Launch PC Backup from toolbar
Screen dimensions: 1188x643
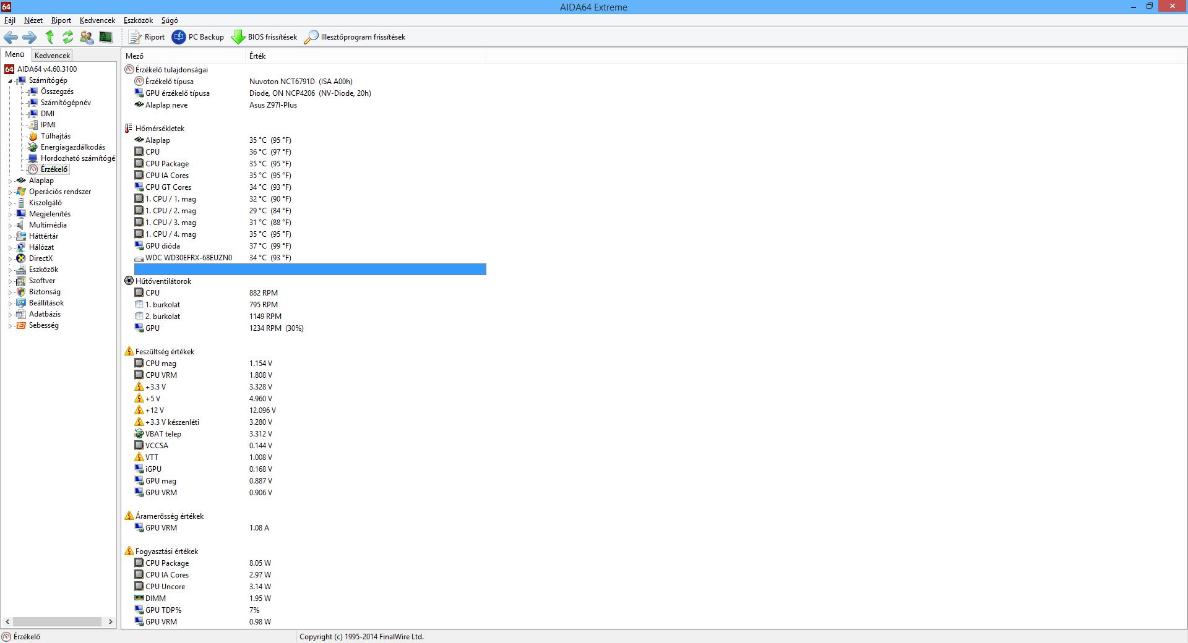198,37
